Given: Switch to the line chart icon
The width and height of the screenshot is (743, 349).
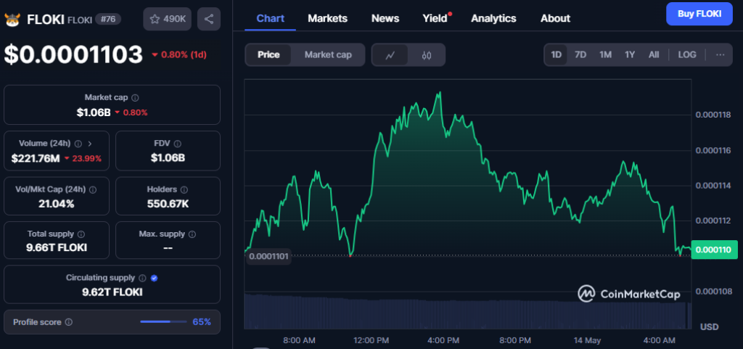Looking at the screenshot, I should [390, 55].
